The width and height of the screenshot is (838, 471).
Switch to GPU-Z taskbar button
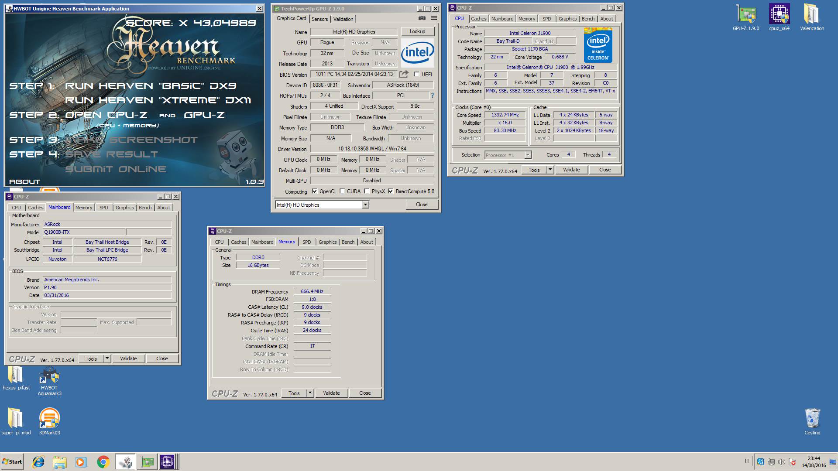coord(147,462)
